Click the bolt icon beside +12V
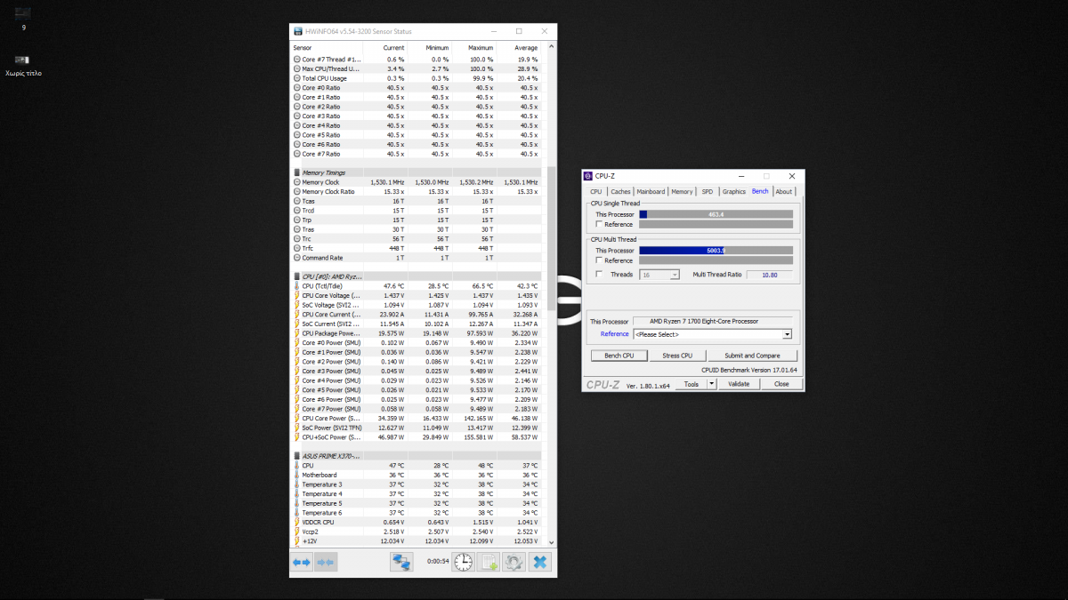Screen dimensions: 1068x600 [x=296, y=540]
